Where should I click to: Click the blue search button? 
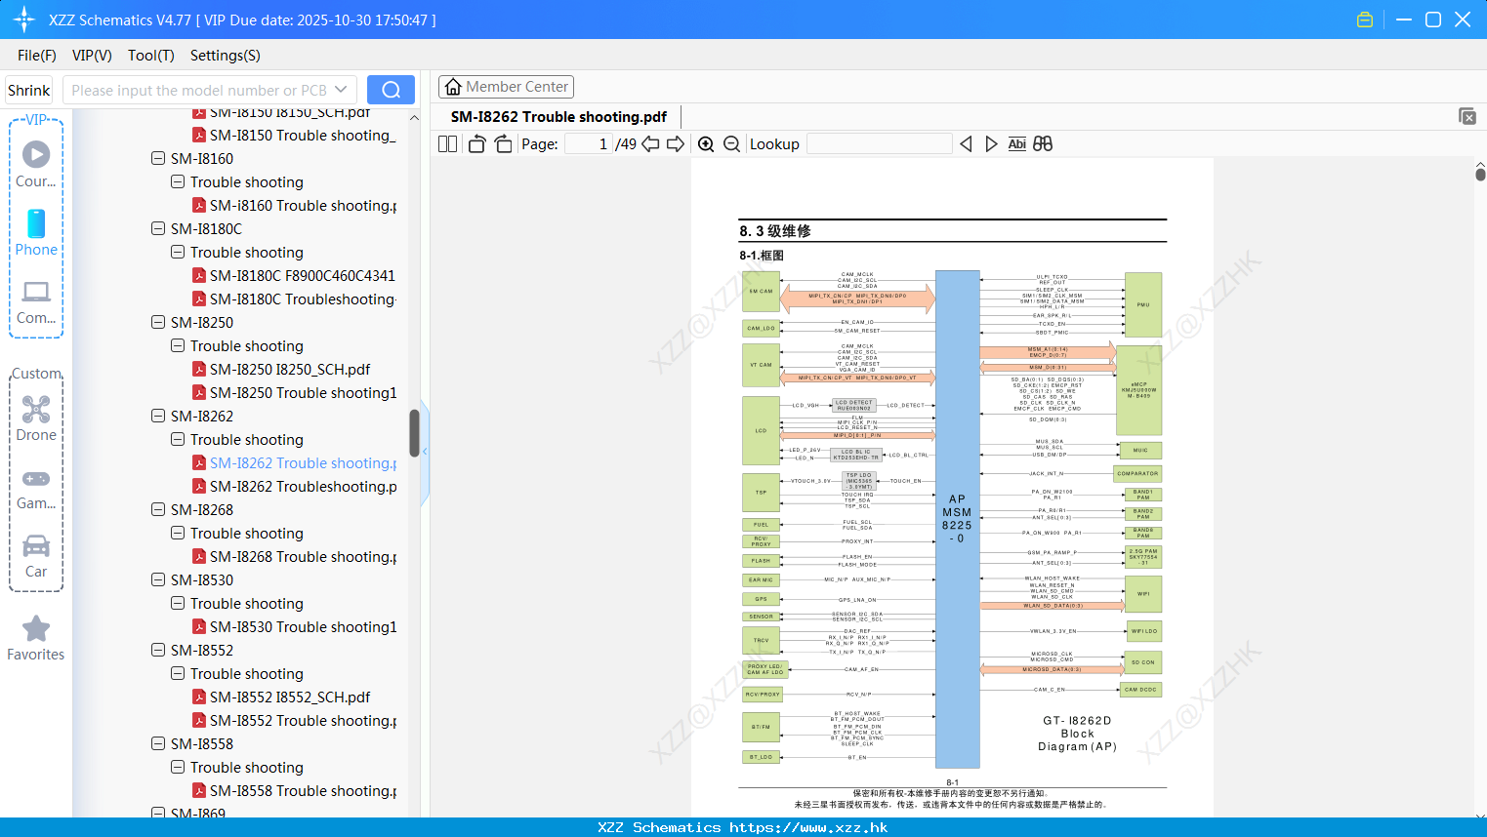(391, 90)
